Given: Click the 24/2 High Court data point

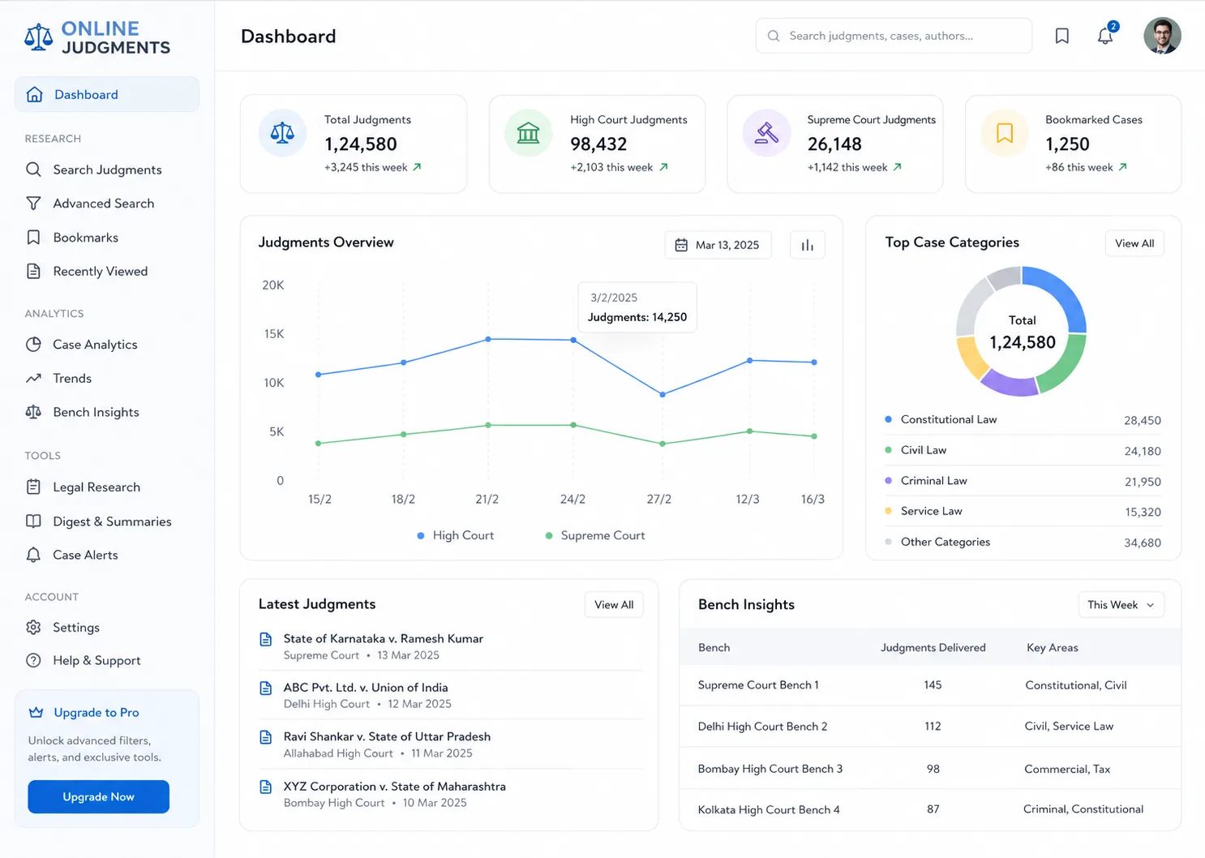Looking at the screenshot, I should pos(573,341).
